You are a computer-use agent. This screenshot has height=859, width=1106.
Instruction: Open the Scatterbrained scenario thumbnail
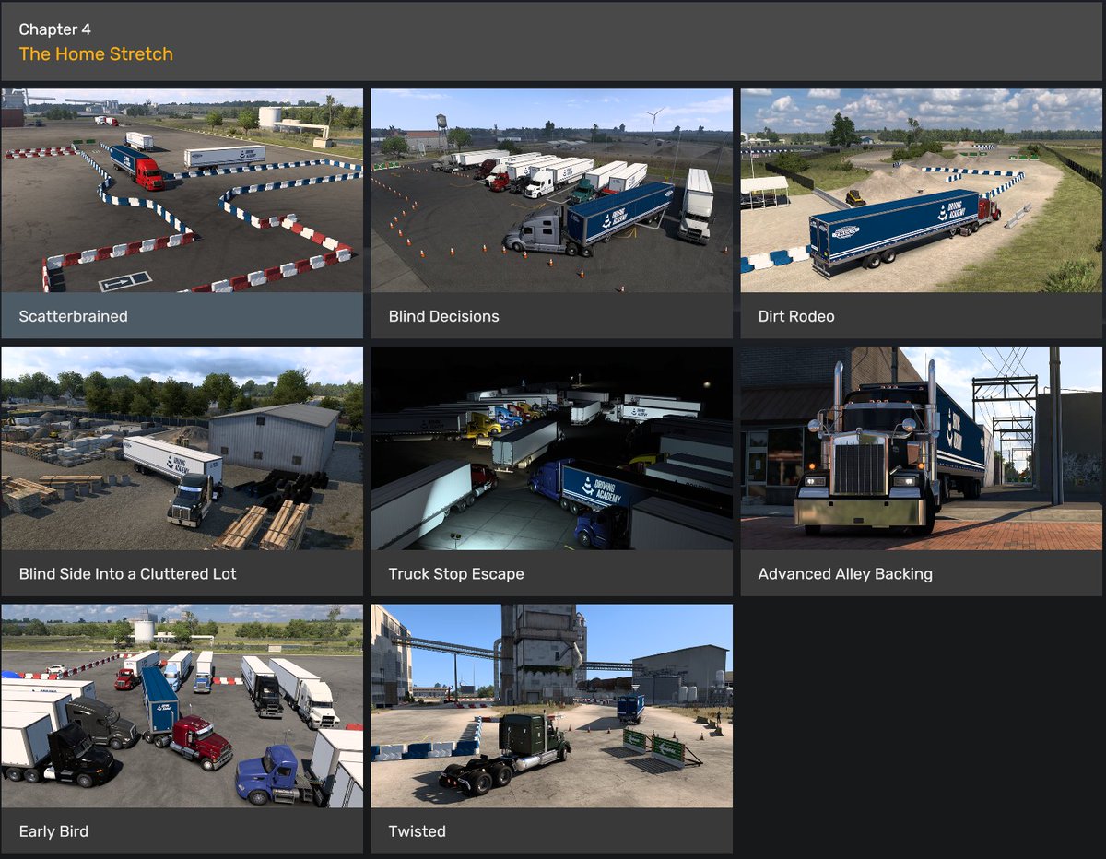(x=182, y=191)
